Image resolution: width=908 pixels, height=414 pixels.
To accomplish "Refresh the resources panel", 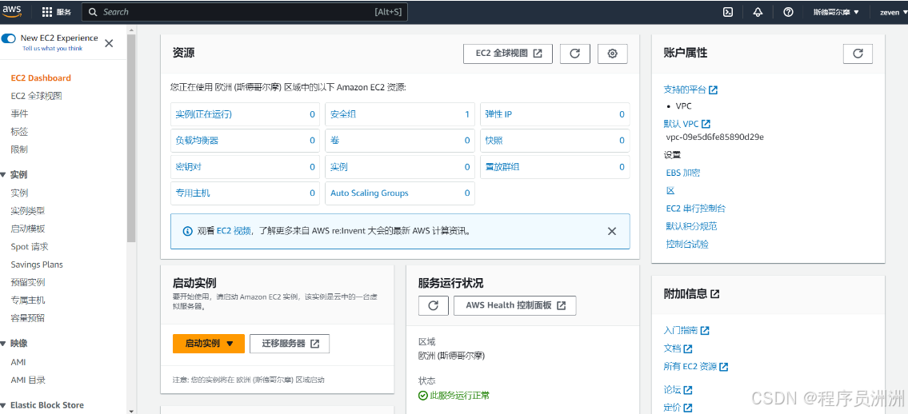I will 575,54.
